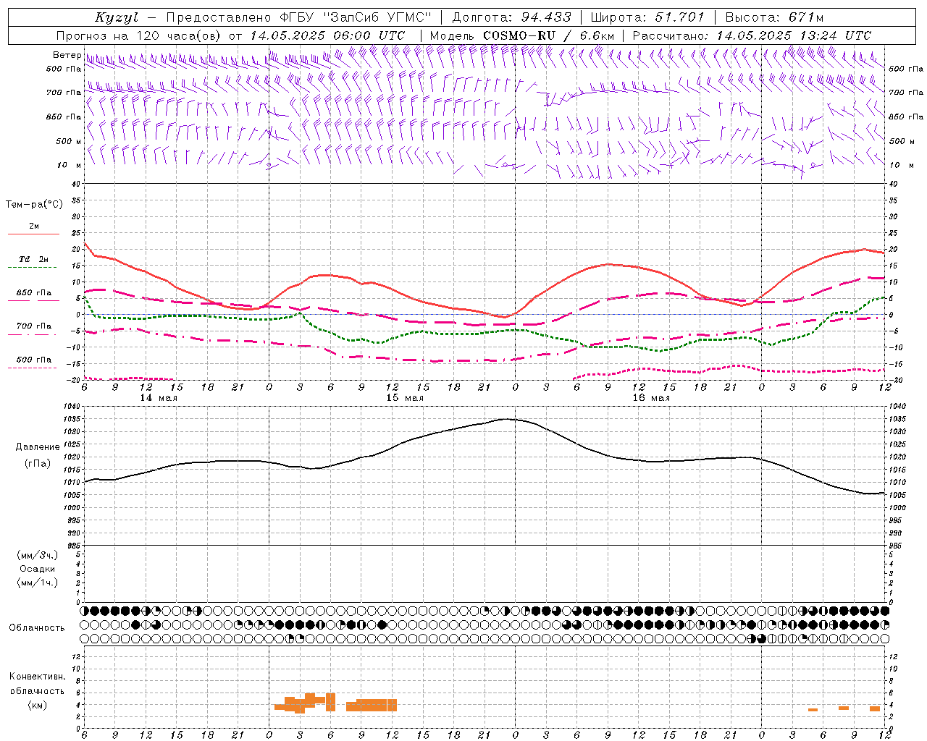
Task: Click the longitude value "Долгота: 94.433"
Action: pyautogui.click(x=511, y=17)
